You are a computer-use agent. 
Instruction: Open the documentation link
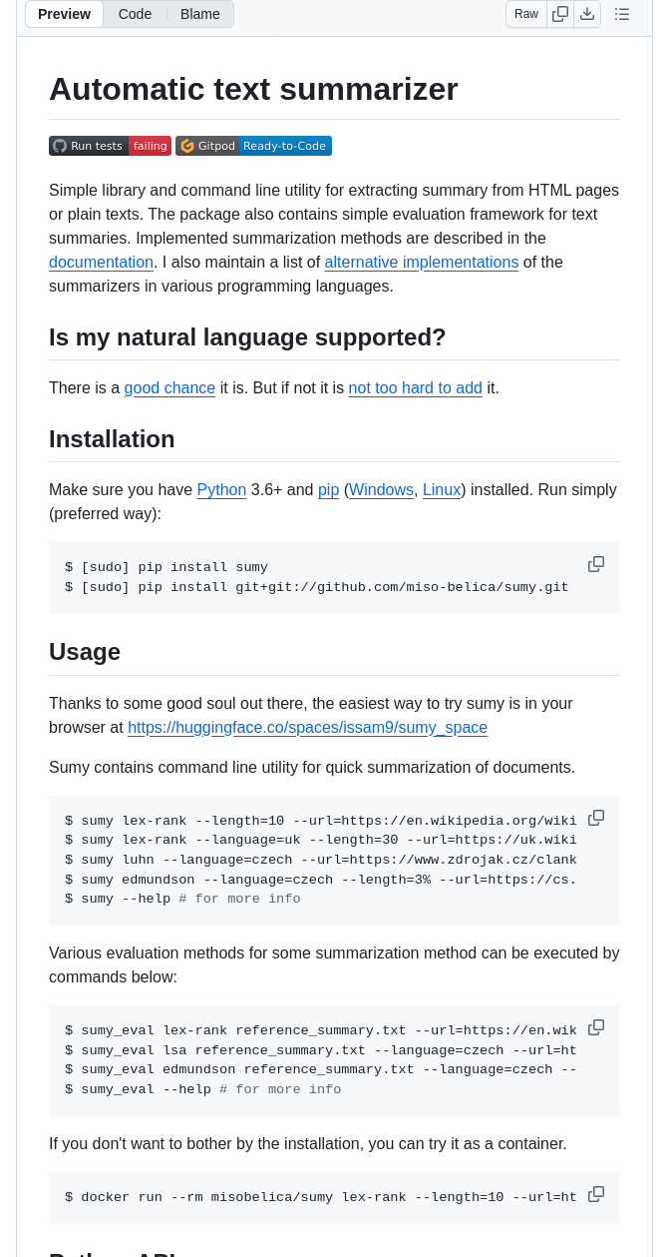point(101,263)
